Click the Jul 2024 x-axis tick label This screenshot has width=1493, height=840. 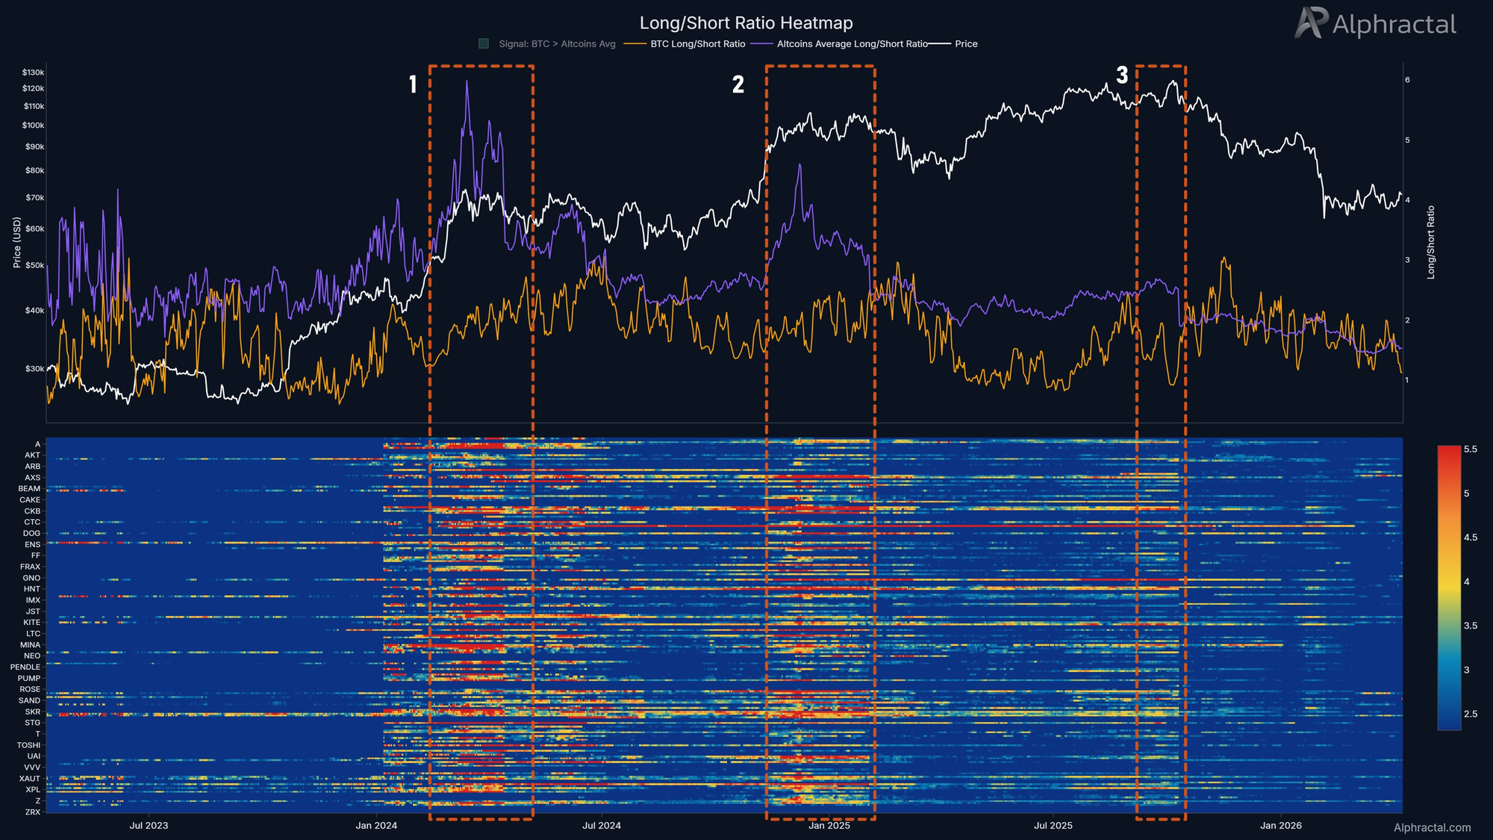(x=601, y=825)
